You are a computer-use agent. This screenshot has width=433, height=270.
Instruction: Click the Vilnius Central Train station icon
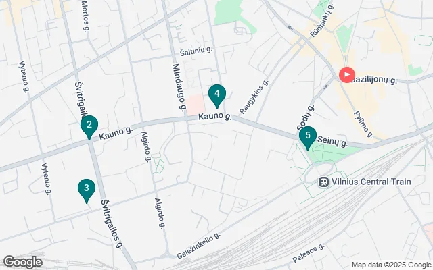[323, 182]
